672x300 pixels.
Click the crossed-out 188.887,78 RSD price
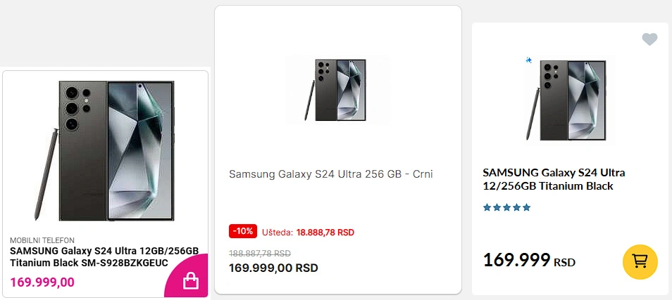pyautogui.click(x=260, y=254)
